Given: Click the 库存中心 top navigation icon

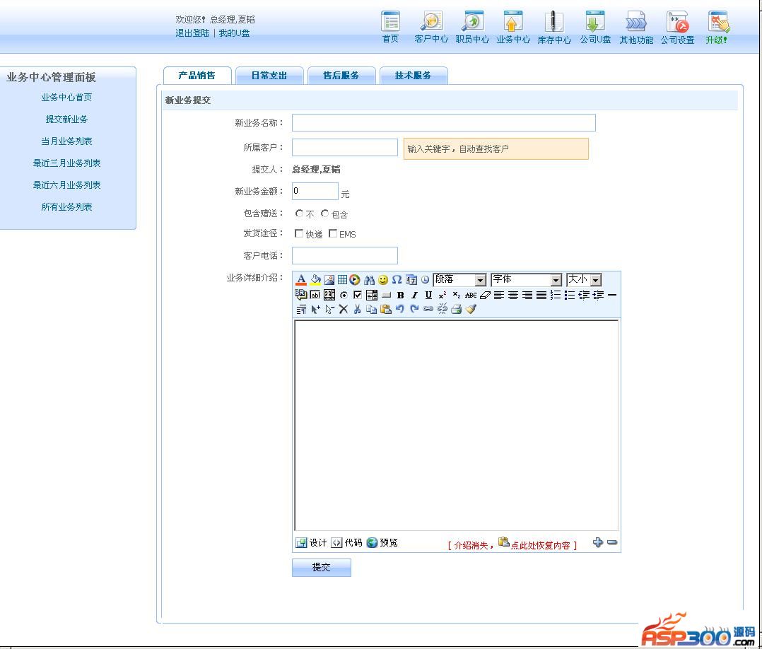Looking at the screenshot, I should tap(554, 28).
